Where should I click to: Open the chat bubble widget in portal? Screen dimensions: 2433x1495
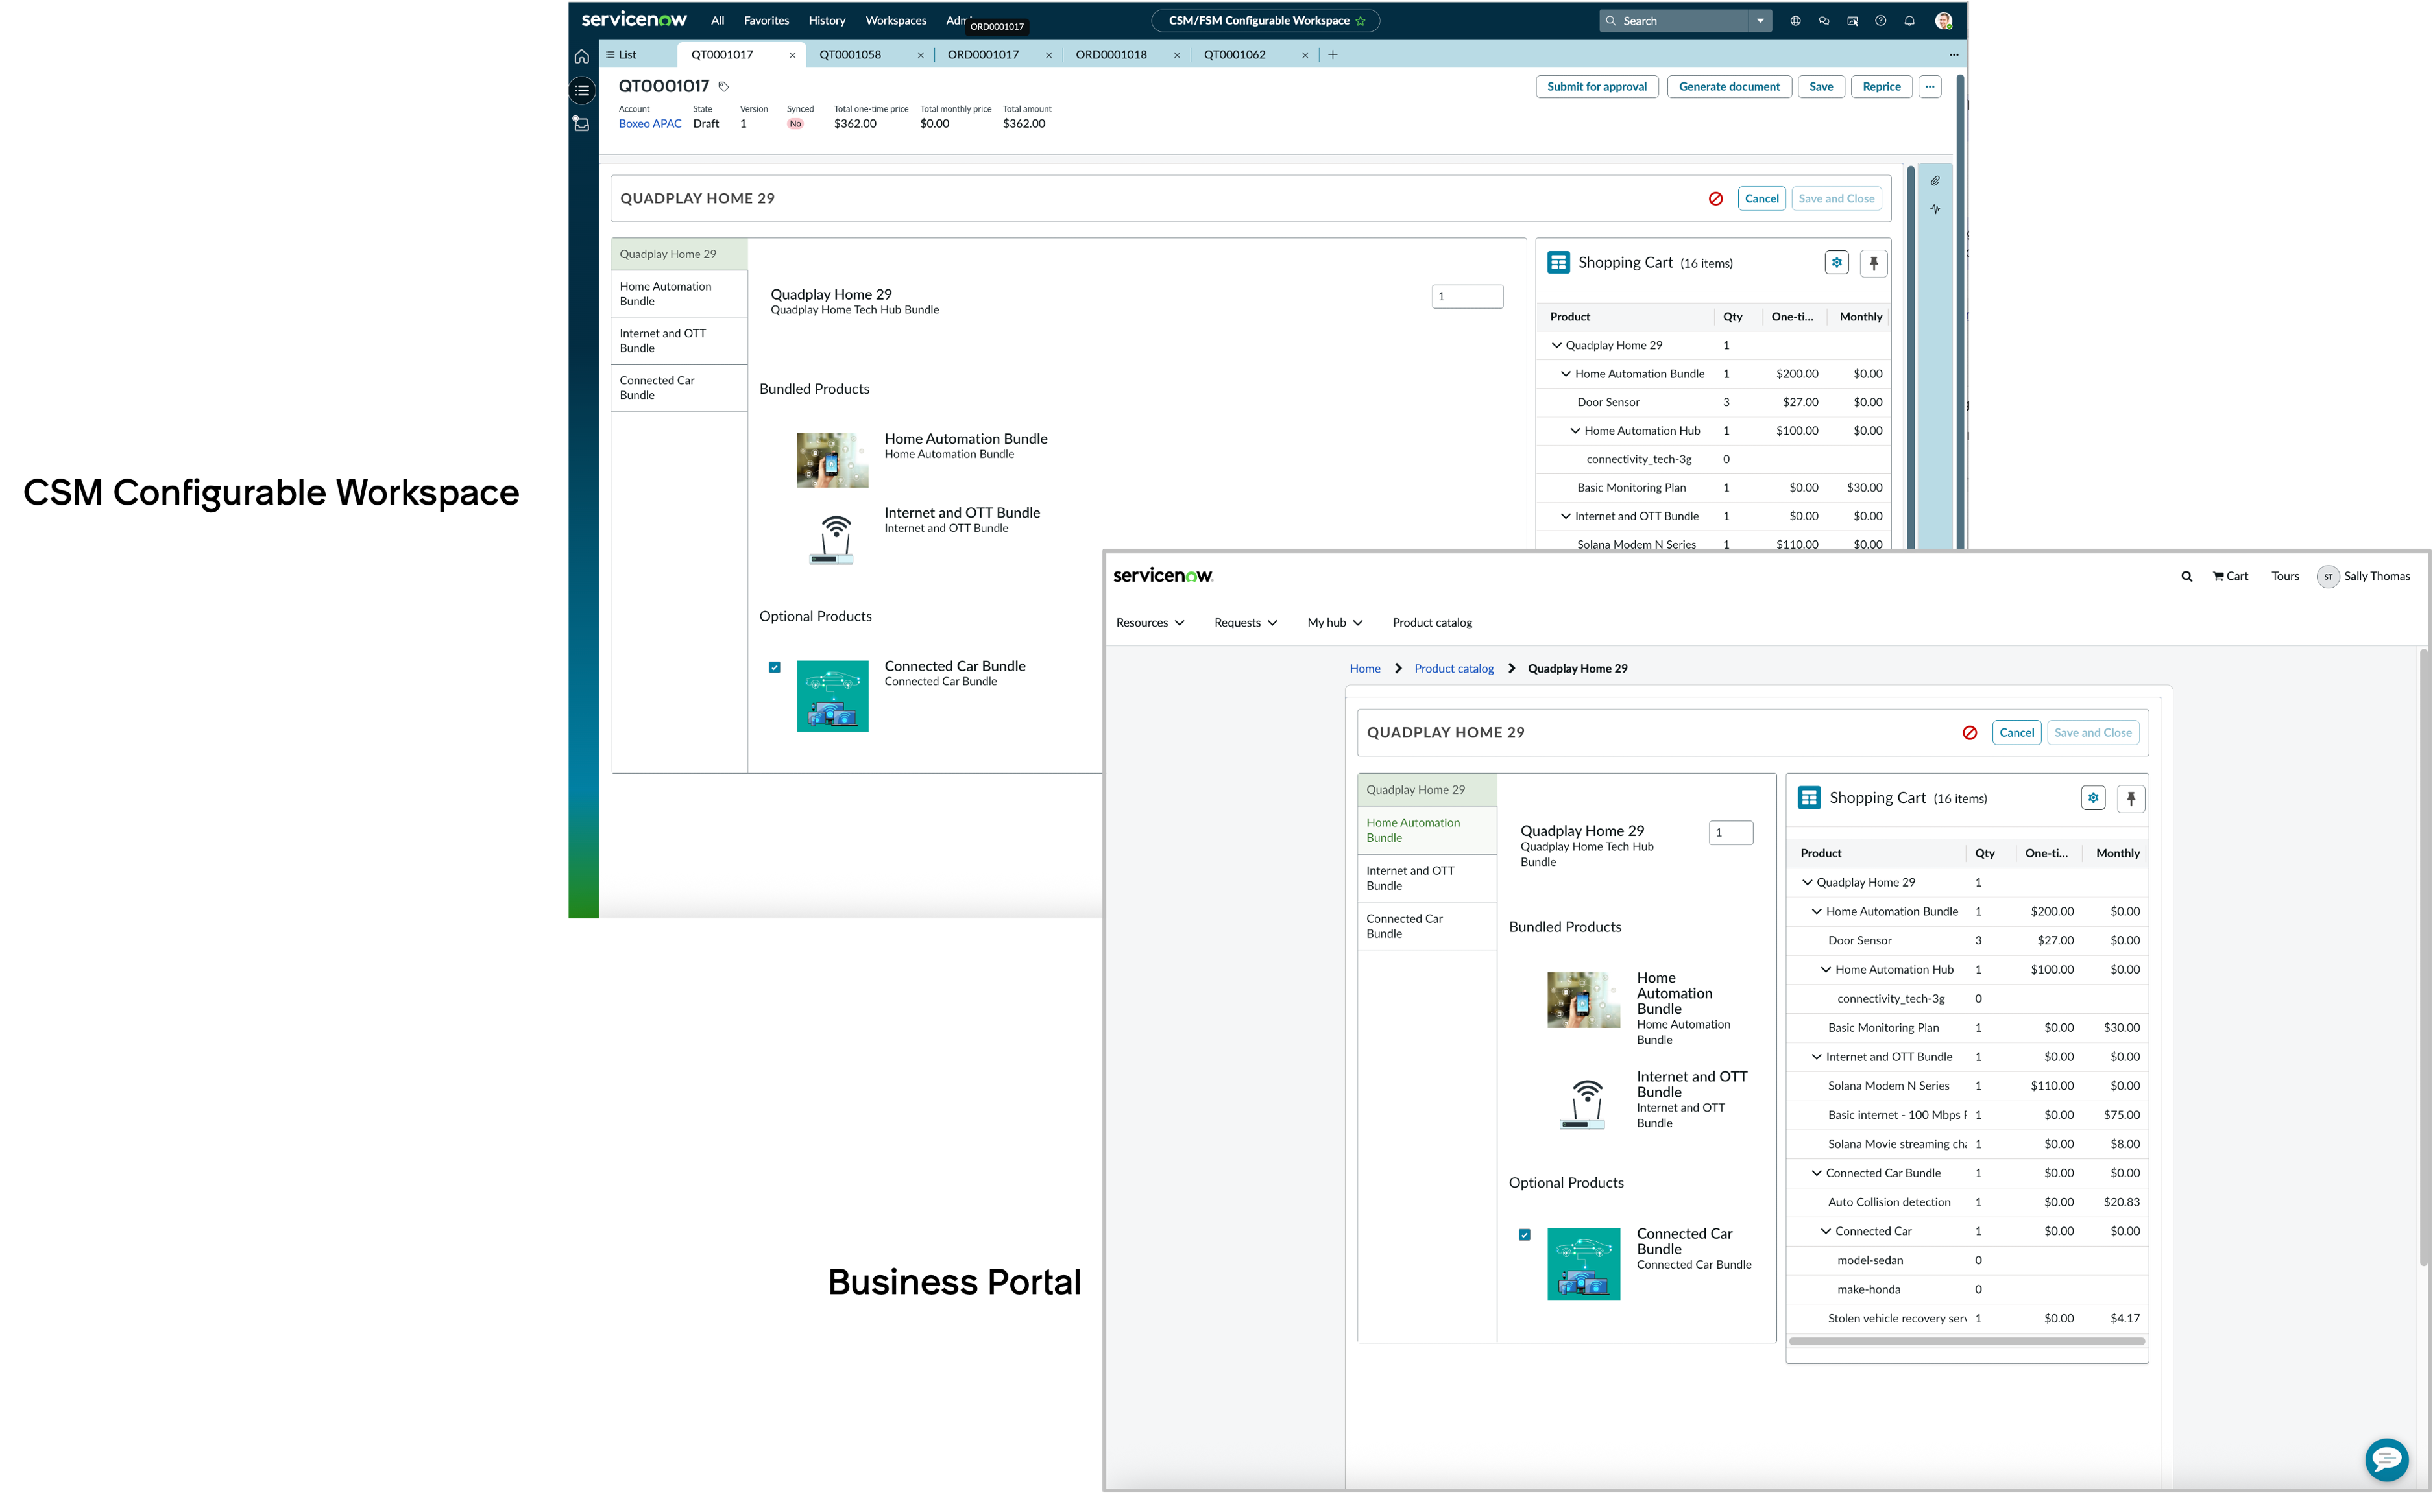(x=2386, y=1459)
